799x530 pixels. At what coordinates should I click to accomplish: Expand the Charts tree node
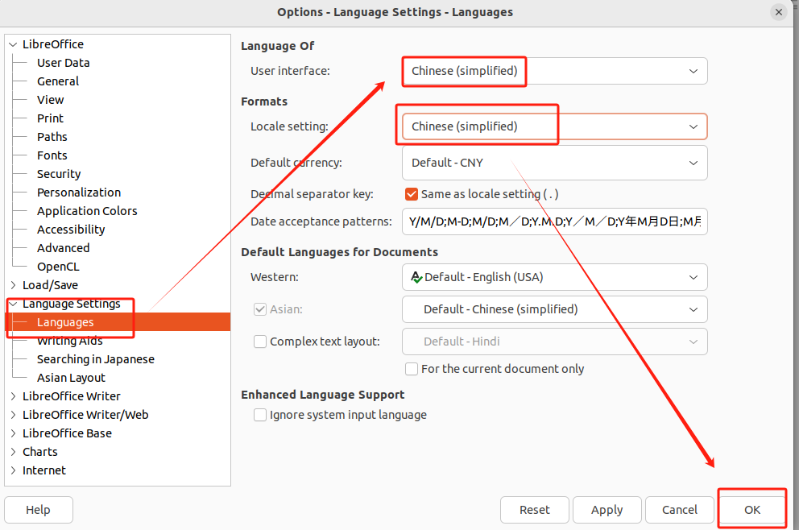13,452
